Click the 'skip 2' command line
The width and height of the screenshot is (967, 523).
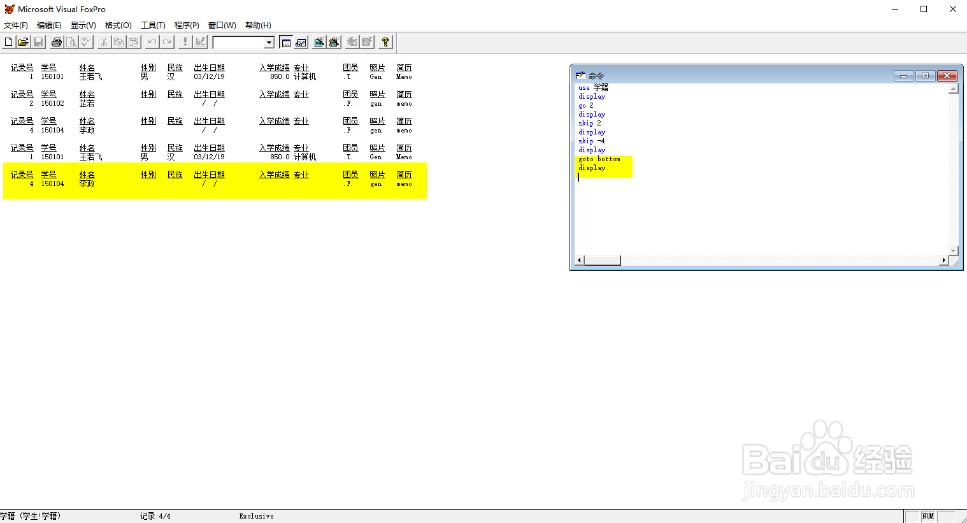click(x=589, y=124)
